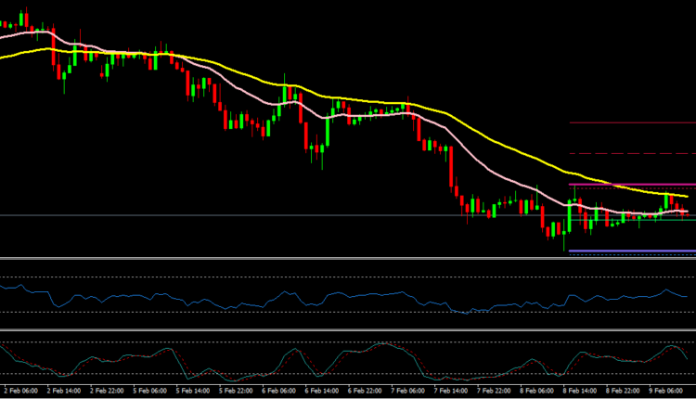This screenshot has width=696, height=399.
Task: Click the dashed dark red horizontal line
Action: coord(631,153)
